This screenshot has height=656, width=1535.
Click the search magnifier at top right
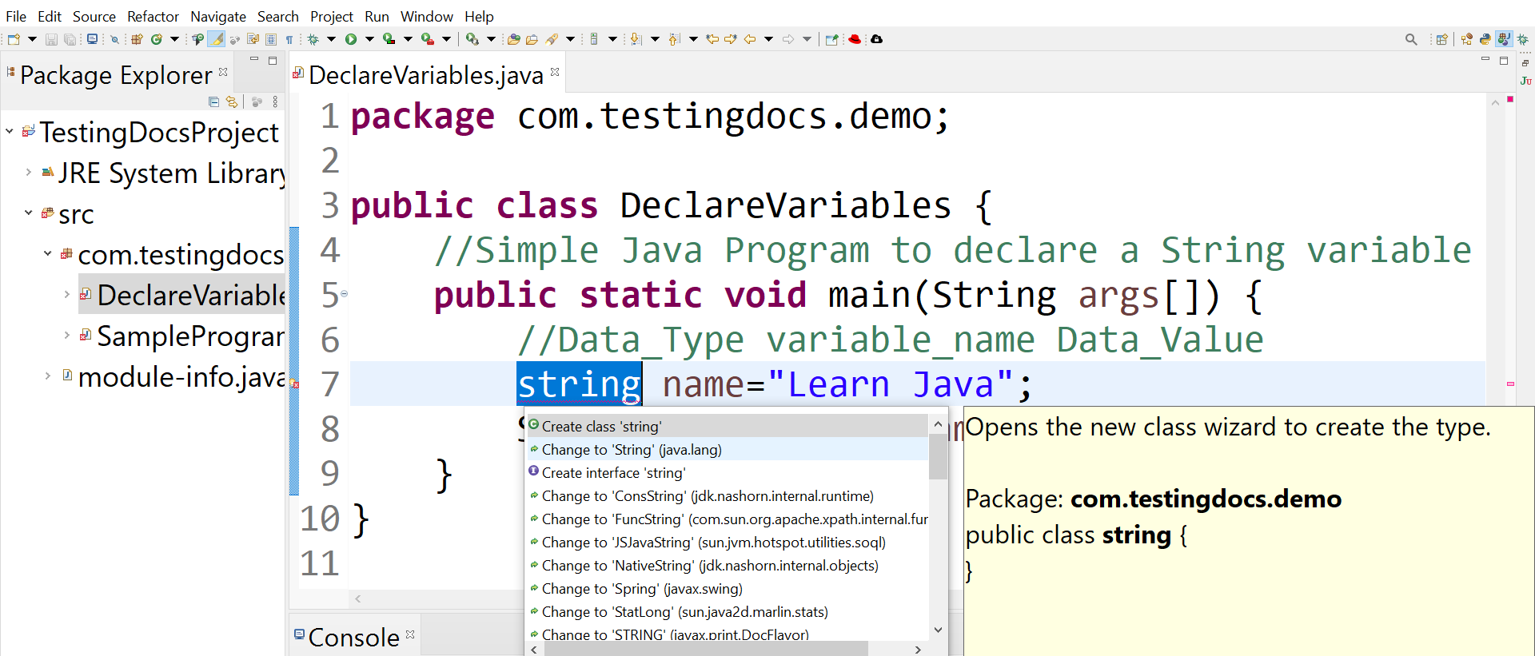pos(1411,39)
